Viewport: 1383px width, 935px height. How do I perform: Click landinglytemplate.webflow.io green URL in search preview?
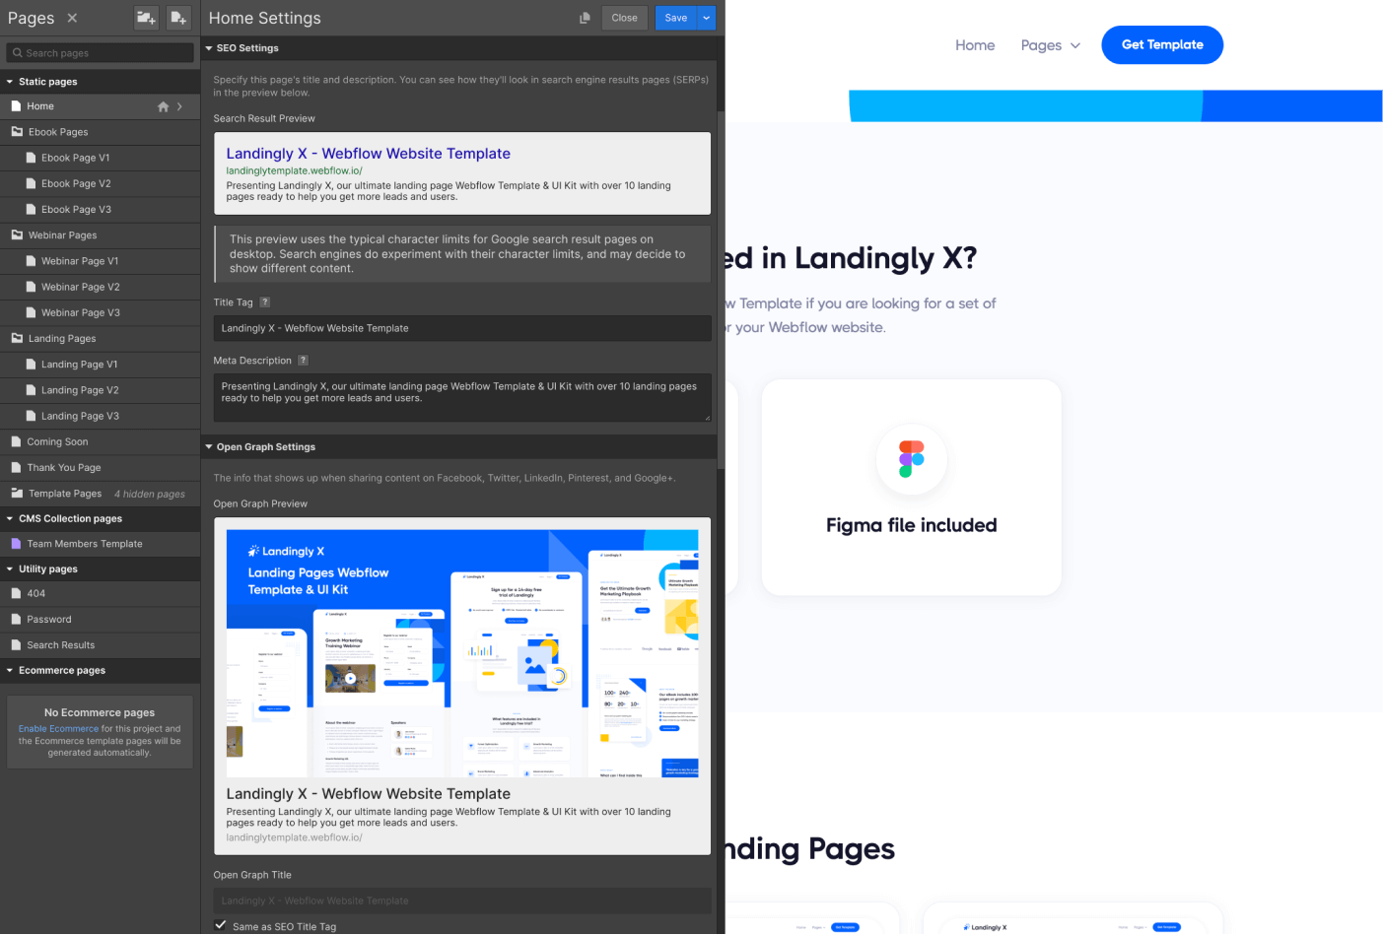coord(294,170)
